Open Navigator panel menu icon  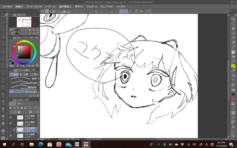[x=10, y=15]
